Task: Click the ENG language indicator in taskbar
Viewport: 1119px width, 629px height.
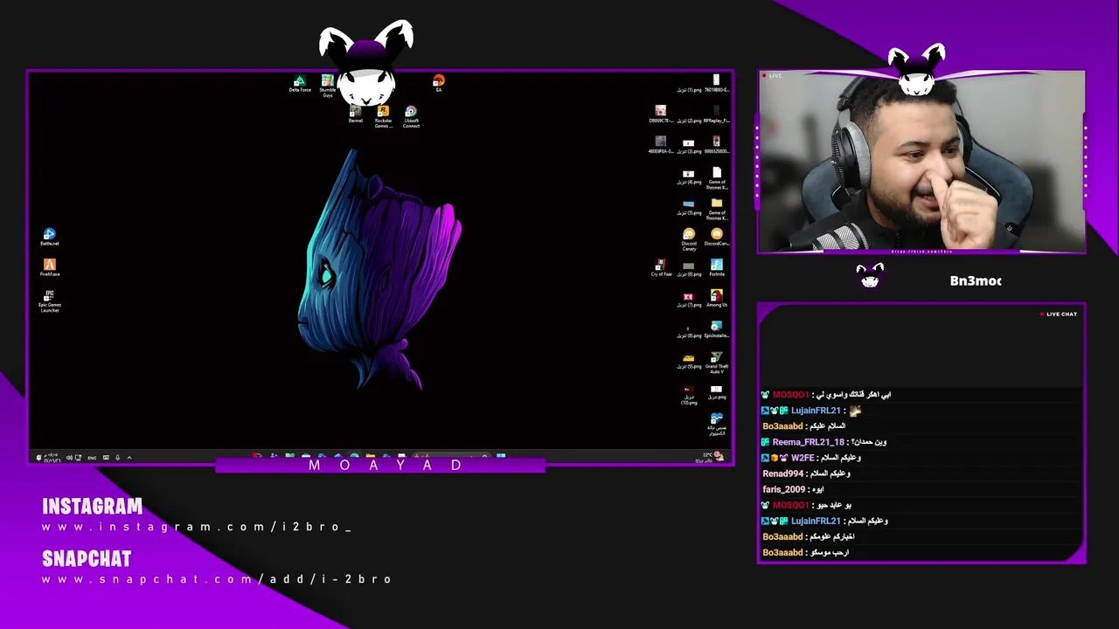Action: pyautogui.click(x=92, y=458)
